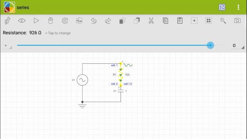Select the ground symbol
Viewport: 247px width, 139px height.
(82, 106)
